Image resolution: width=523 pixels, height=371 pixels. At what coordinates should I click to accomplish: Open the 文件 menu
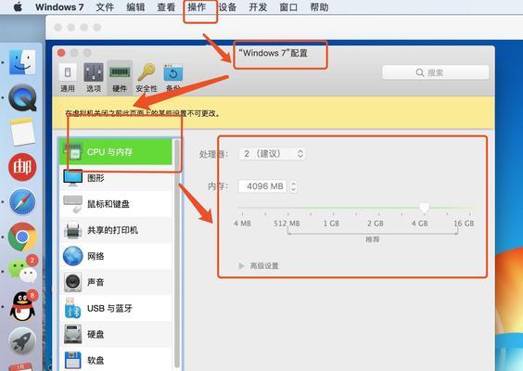click(x=105, y=7)
